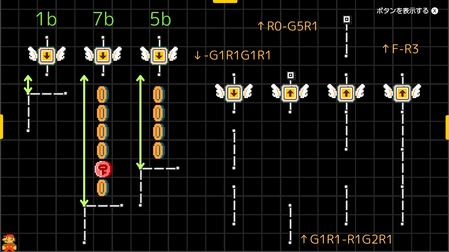
Task: Expand the right edge yellow tab
Action: pyautogui.click(x=447, y=127)
